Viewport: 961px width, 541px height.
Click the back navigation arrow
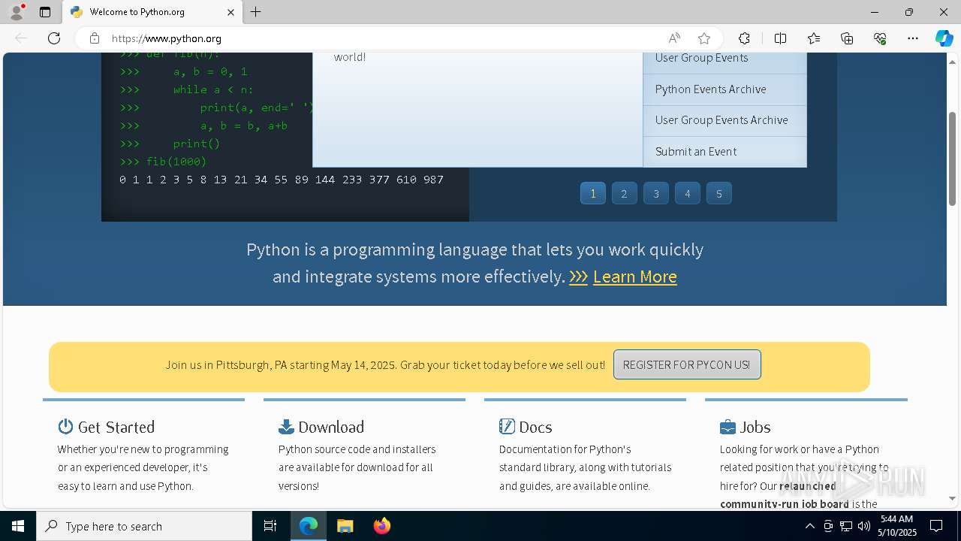coord(21,38)
